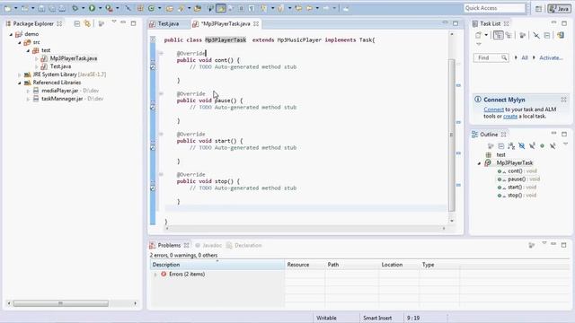Click the create local task link
Viewport: 575px width, 323px height.
(510, 116)
